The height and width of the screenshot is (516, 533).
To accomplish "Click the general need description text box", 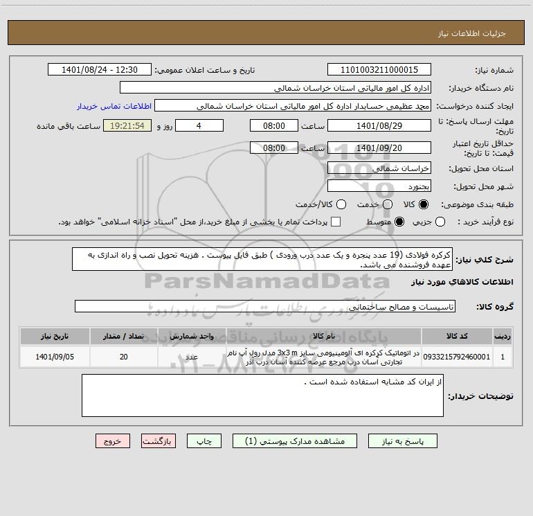I will click(x=262, y=259).
